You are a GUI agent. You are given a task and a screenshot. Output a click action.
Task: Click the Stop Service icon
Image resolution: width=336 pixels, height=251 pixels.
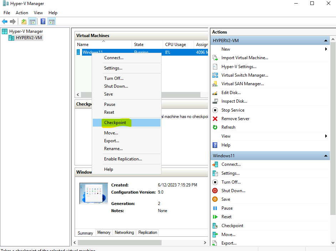215,110
